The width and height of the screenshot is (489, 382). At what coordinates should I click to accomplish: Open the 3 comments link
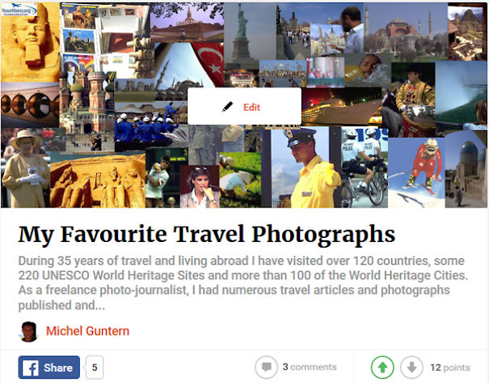point(310,367)
